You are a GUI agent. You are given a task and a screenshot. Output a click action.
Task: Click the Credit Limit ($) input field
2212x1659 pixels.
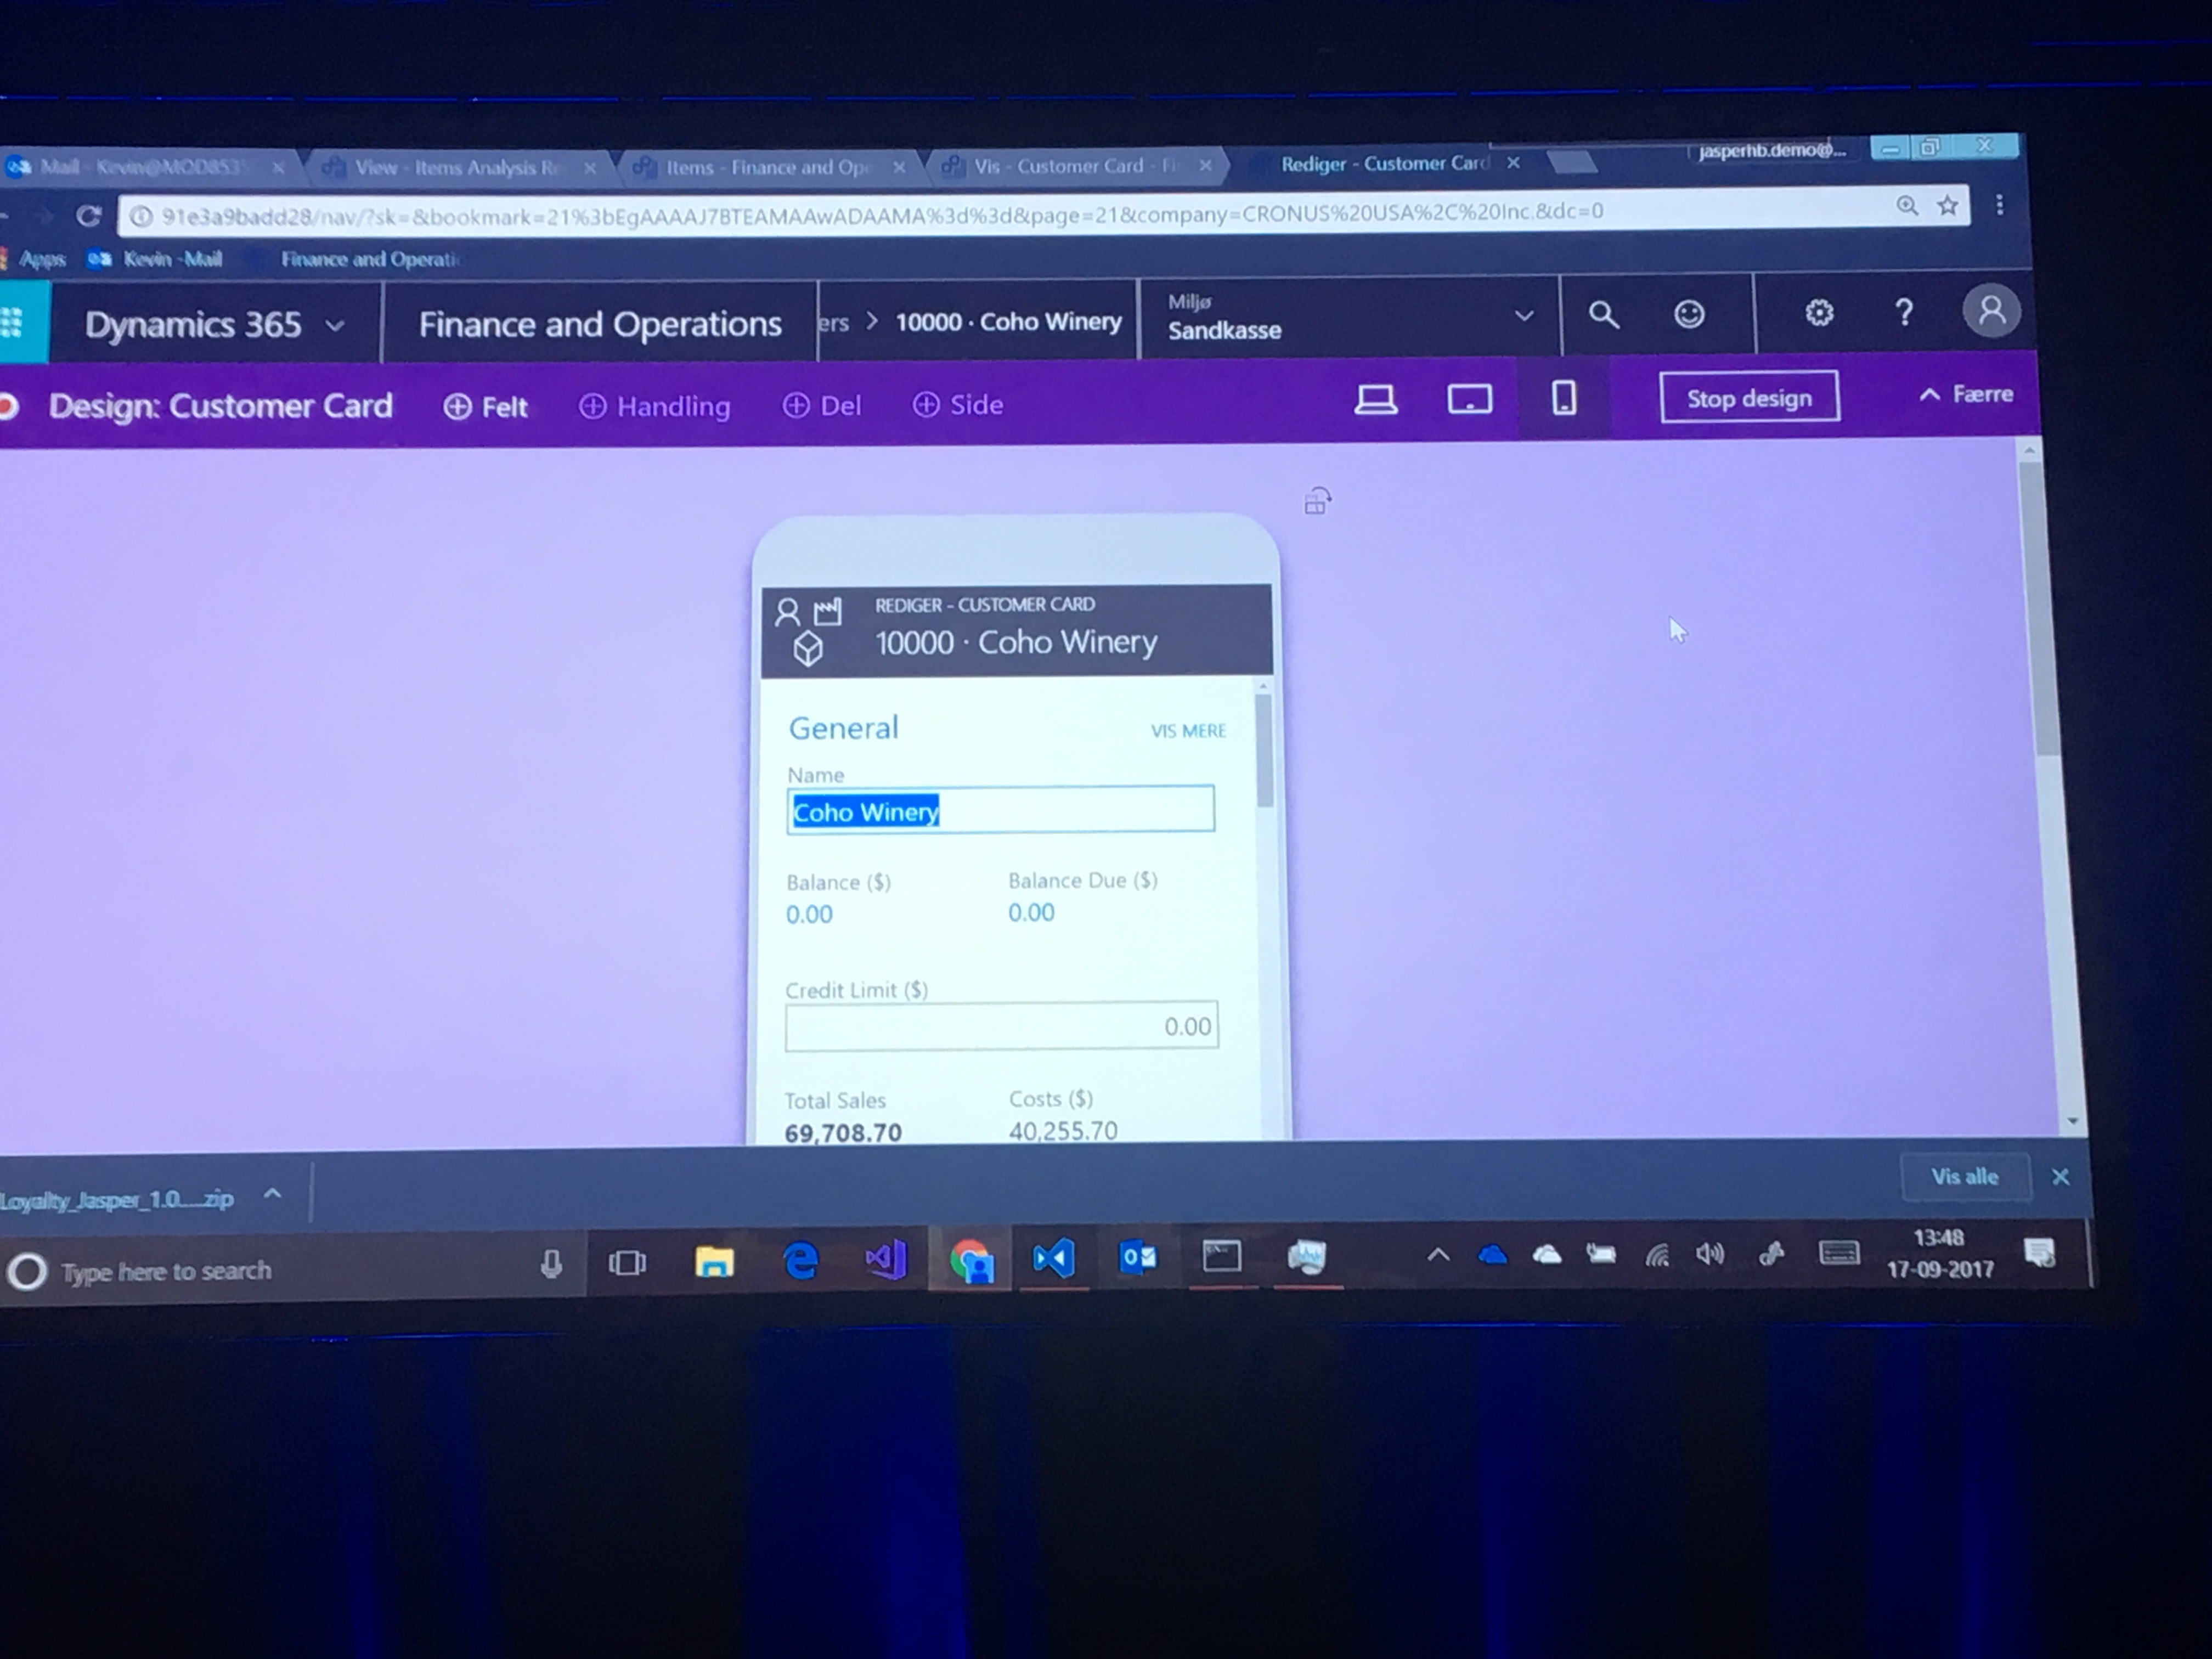click(x=1001, y=1026)
